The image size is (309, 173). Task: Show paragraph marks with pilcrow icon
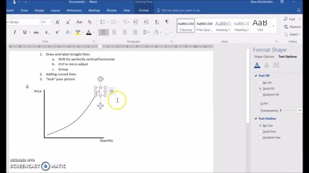[167, 22]
